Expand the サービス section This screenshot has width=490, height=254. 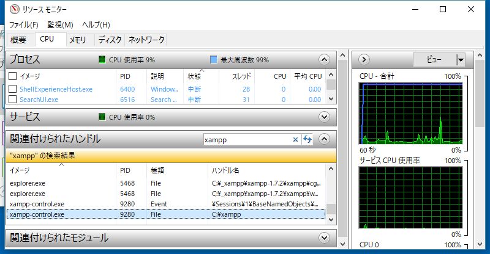(324, 117)
